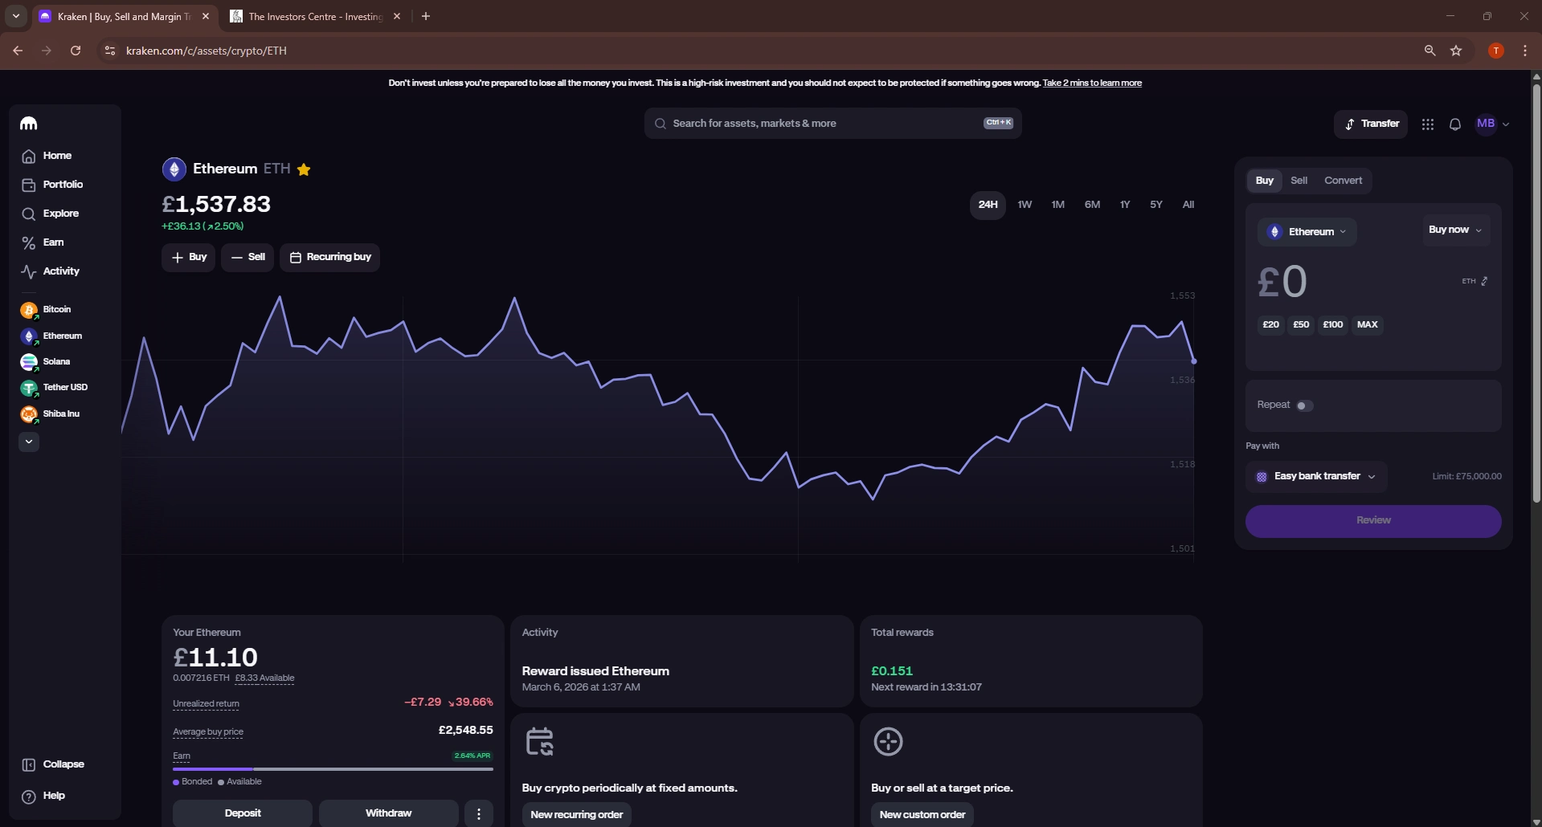
Task: Open the Buy now order type dropdown
Action: pos(1455,230)
